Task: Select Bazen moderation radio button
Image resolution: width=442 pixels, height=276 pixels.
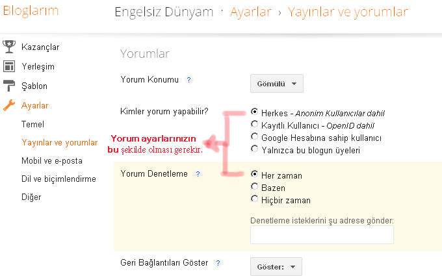Action: 254,188
